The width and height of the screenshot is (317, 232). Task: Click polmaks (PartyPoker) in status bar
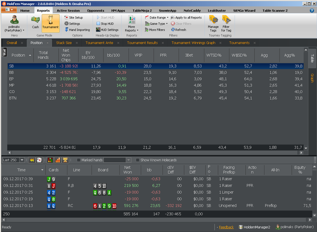(295, 227)
